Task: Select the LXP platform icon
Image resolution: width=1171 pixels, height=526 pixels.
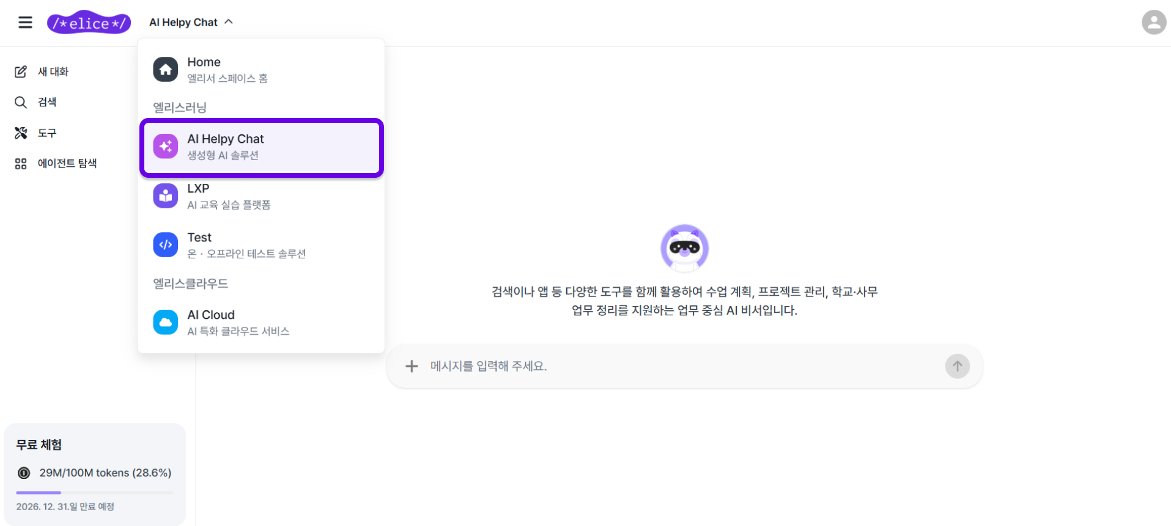Action: click(x=165, y=195)
